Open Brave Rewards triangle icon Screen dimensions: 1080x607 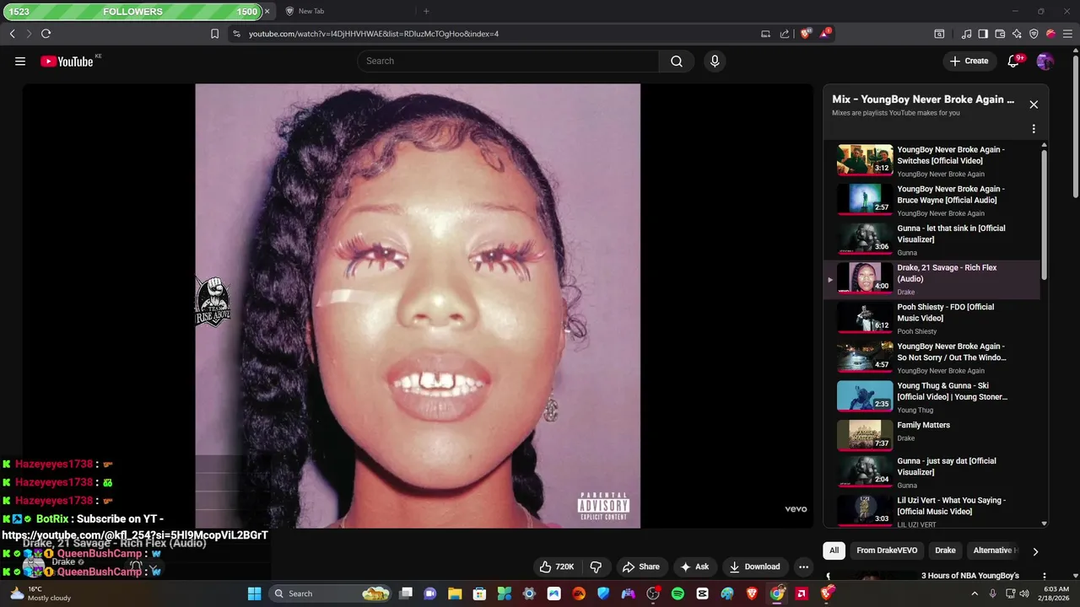(826, 34)
